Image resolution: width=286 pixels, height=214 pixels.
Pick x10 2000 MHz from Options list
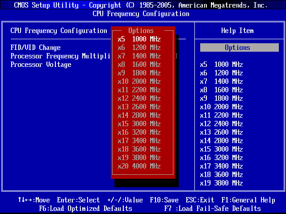click(x=139, y=82)
